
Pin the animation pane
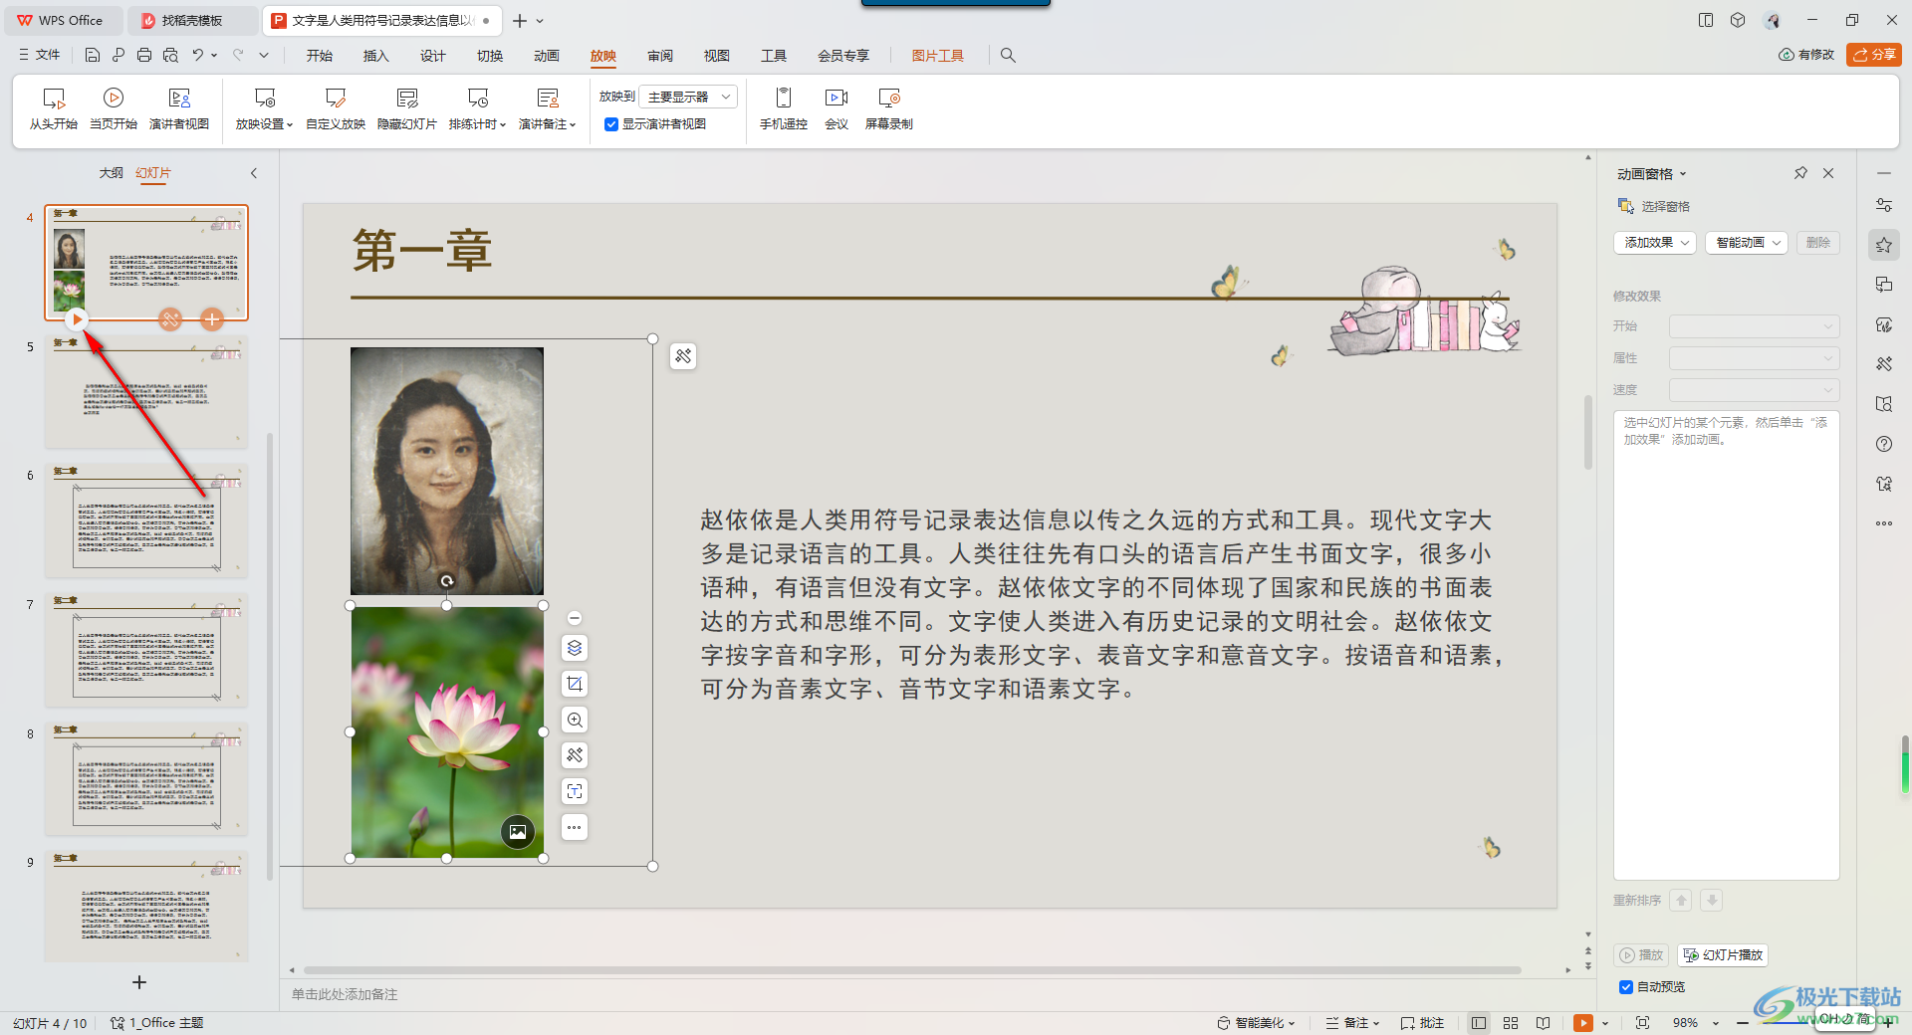click(x=1800, y=173)
